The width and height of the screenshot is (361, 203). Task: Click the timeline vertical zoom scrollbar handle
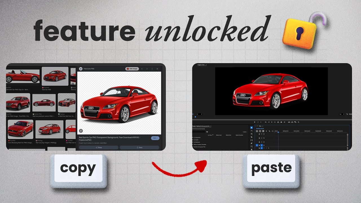coord(347,135)
